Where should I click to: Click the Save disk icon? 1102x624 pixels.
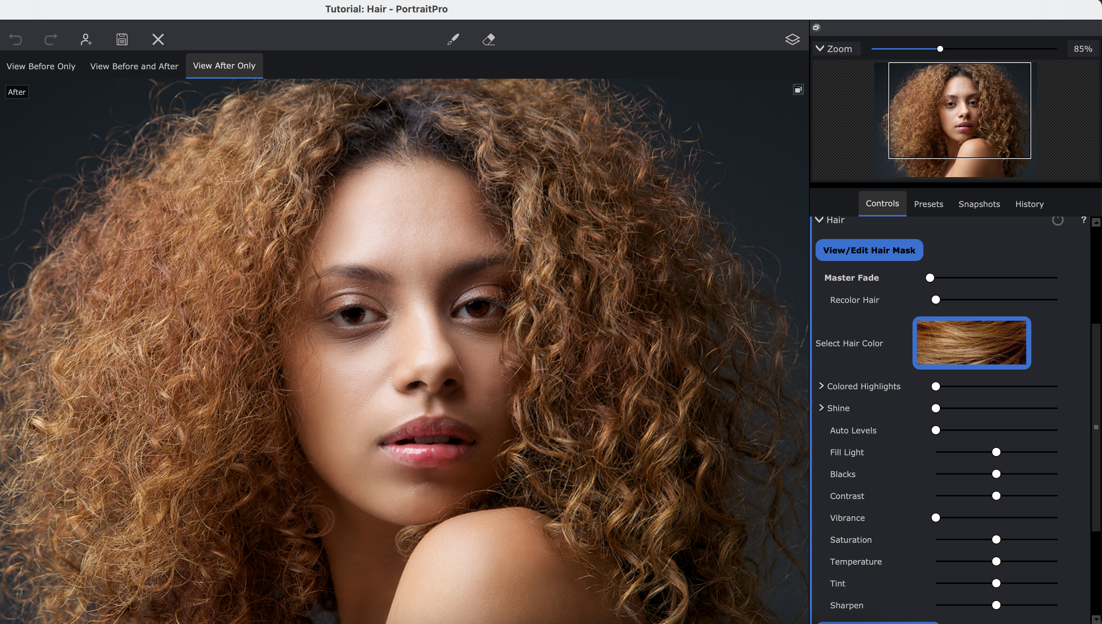click(122, 39)
